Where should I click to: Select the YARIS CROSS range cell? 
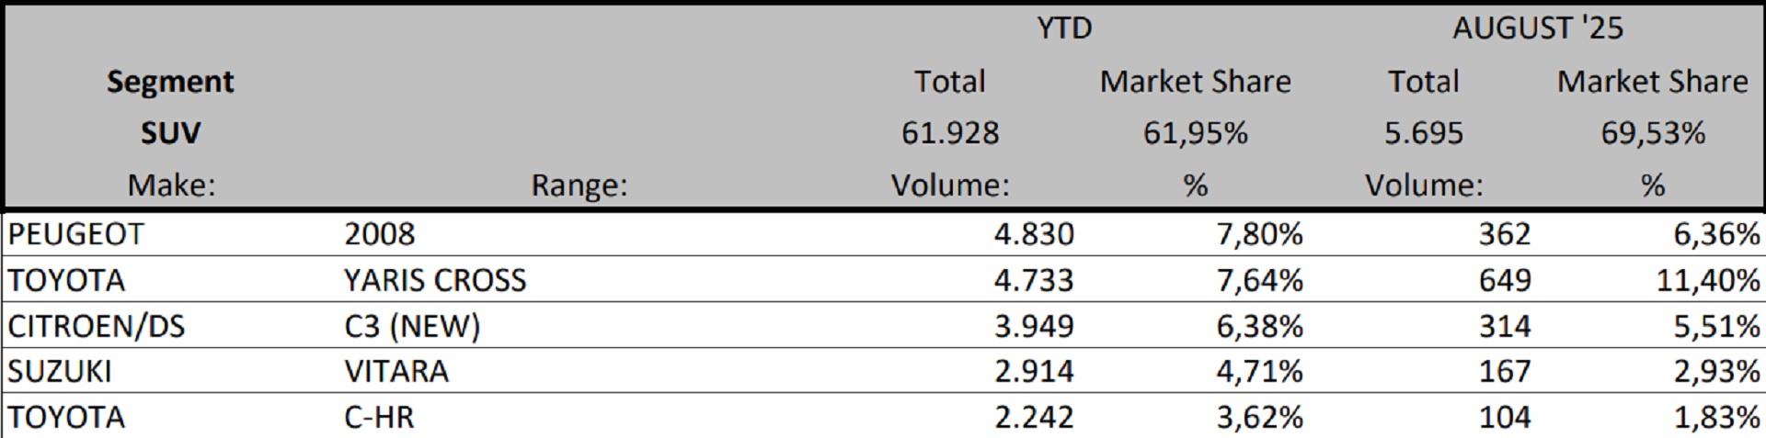coord(435,280)
